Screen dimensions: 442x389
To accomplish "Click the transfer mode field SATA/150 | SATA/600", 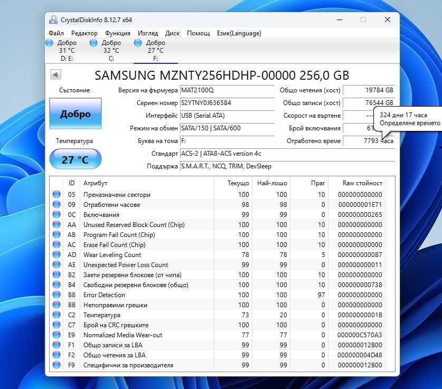I will [x=227, y=128].
